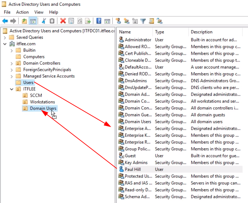Click the Find objects icon

[151, 21]
